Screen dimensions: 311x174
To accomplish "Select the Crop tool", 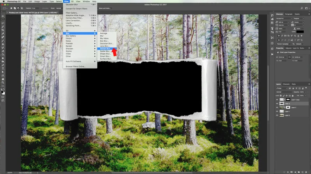I will pos(3,30).
